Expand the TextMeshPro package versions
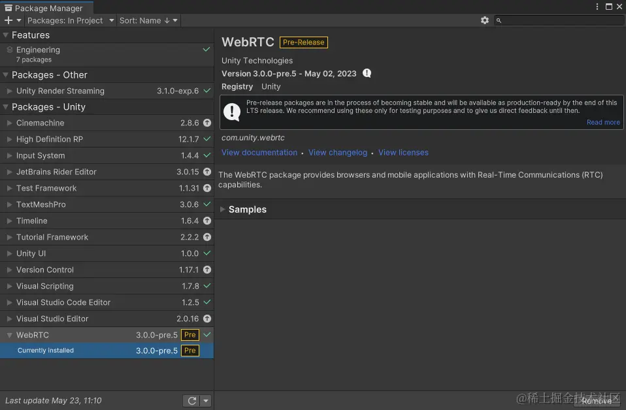The height and width of the screenshot is (410, 626). click(x=10, y=204)
